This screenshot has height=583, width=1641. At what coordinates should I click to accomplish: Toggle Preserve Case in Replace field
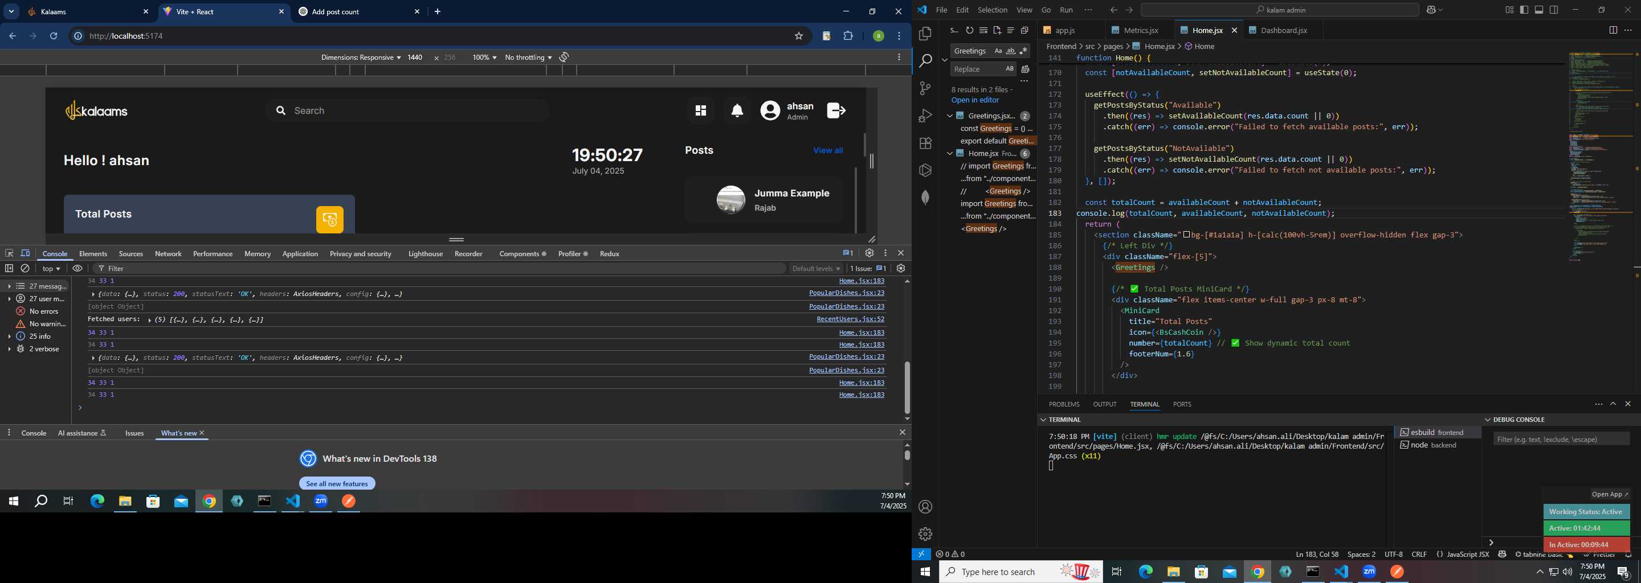point(1010,69)
